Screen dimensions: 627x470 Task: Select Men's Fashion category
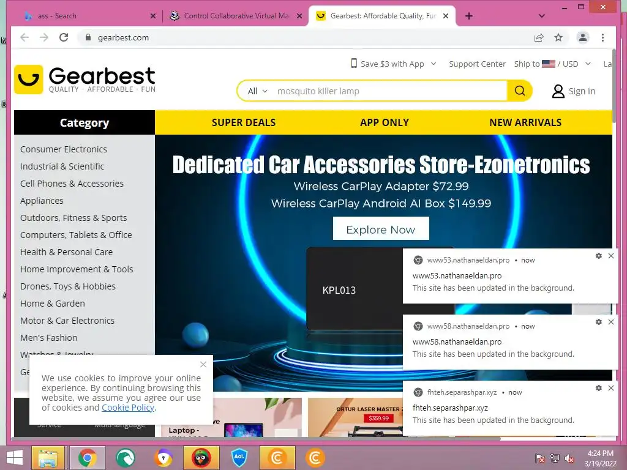point(49,338)
